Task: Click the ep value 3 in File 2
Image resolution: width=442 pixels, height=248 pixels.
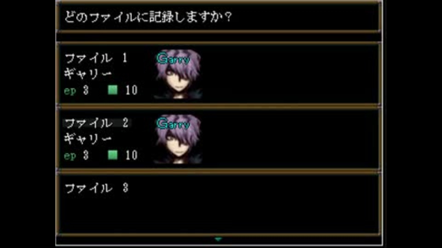Action: (86, 155)
